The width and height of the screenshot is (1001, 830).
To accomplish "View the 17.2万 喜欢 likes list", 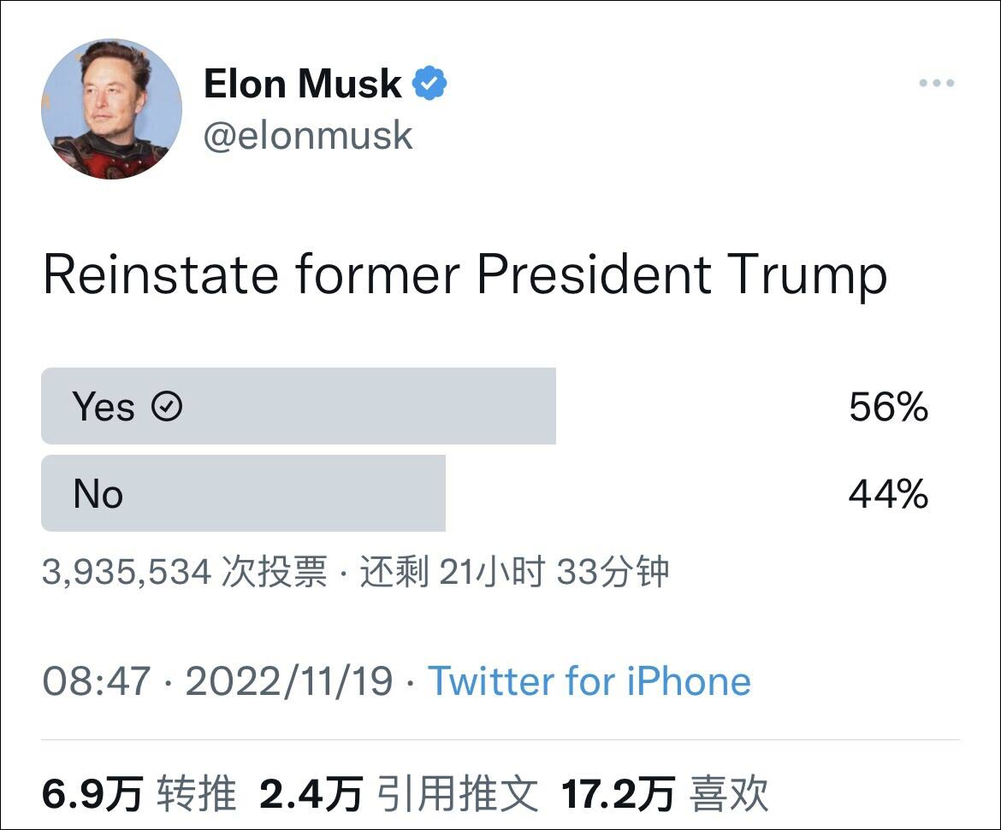I will tap(665, 794).
